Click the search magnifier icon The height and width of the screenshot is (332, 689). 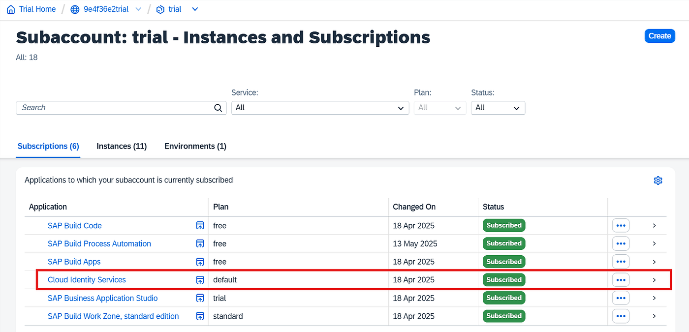click(x=218, y=108)
